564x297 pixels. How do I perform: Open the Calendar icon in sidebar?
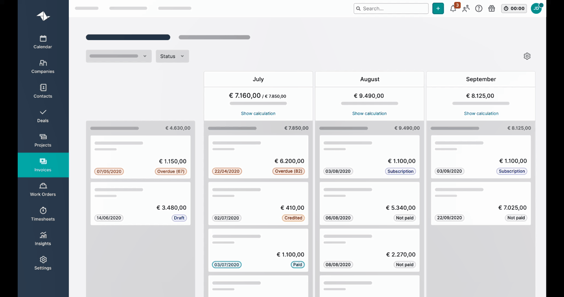pos(43,38)
